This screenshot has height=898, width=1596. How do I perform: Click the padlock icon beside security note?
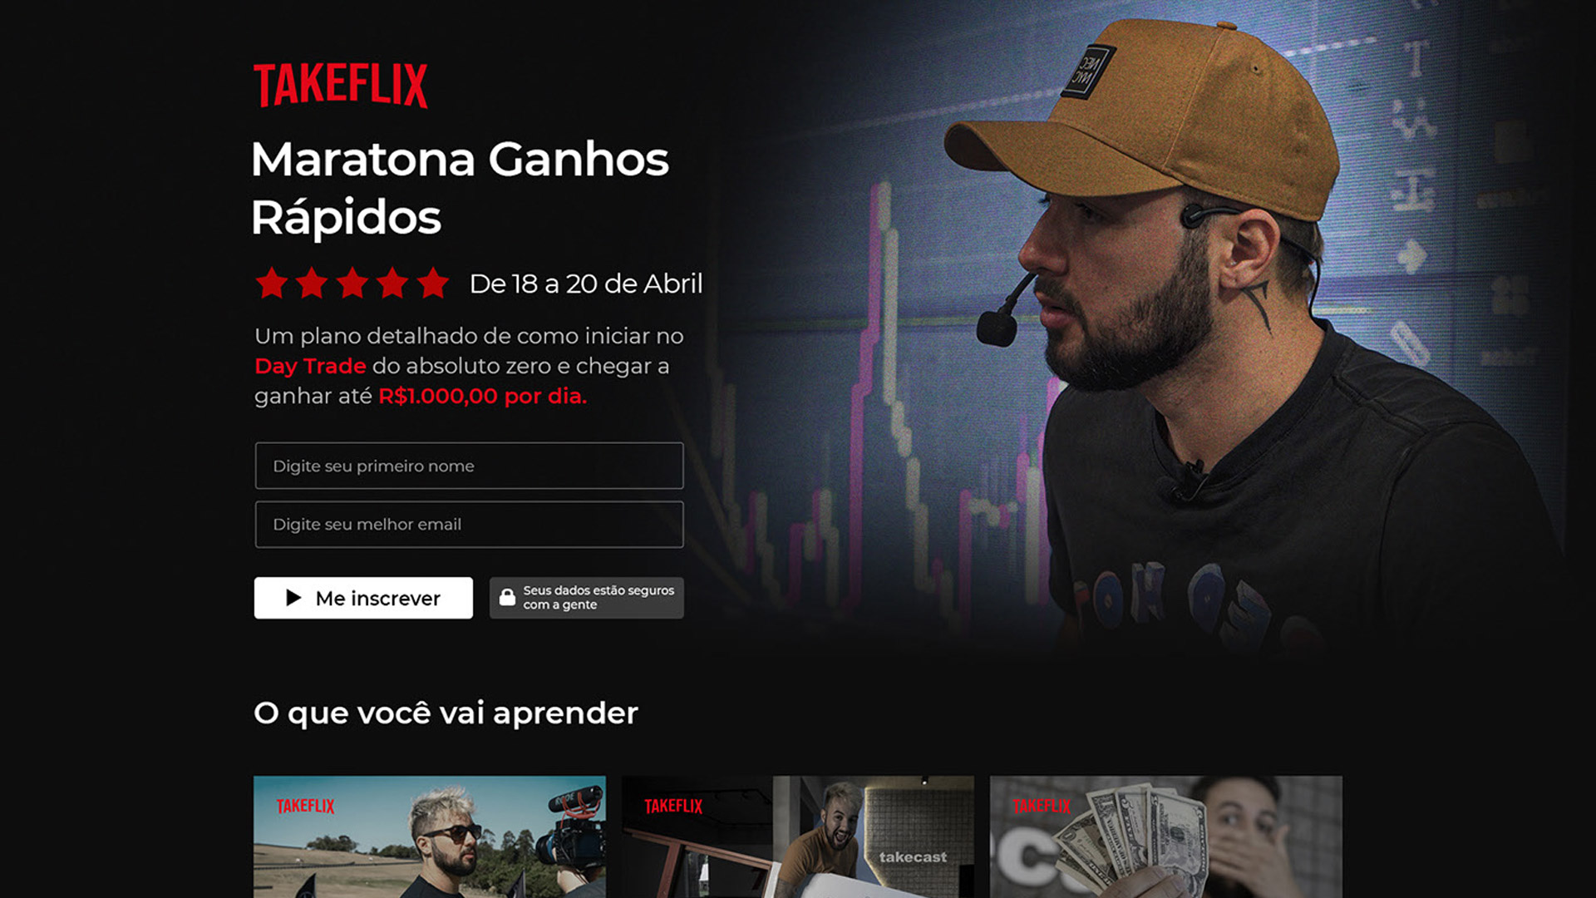(x=507, y=597)
